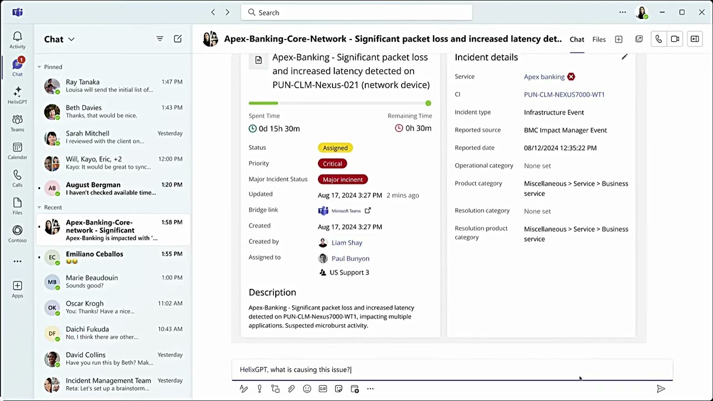Select the Chat tab in header
The image size is (713, 401).
tap(577, 40)
